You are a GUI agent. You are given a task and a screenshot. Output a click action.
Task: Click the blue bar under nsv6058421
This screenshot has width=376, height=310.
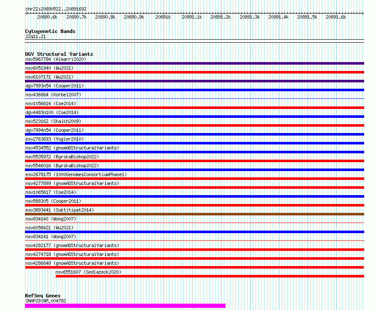194,232
